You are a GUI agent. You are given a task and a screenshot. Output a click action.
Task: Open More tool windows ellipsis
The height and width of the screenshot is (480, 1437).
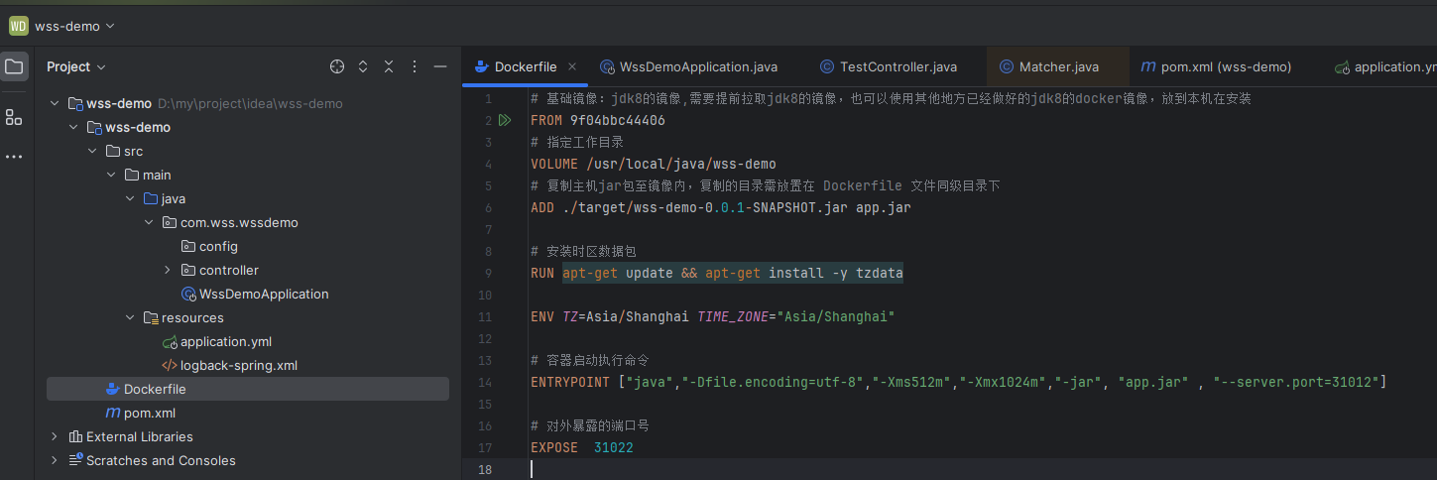pyautogui.click(x=14, y=157)
